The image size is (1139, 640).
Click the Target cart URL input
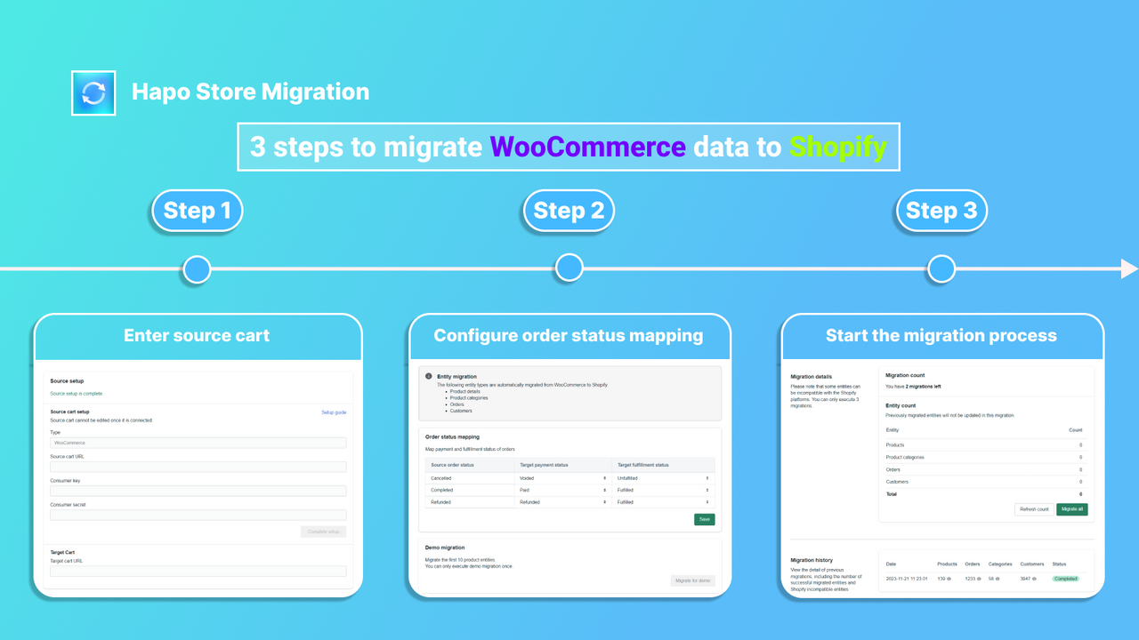pos(198,572)
